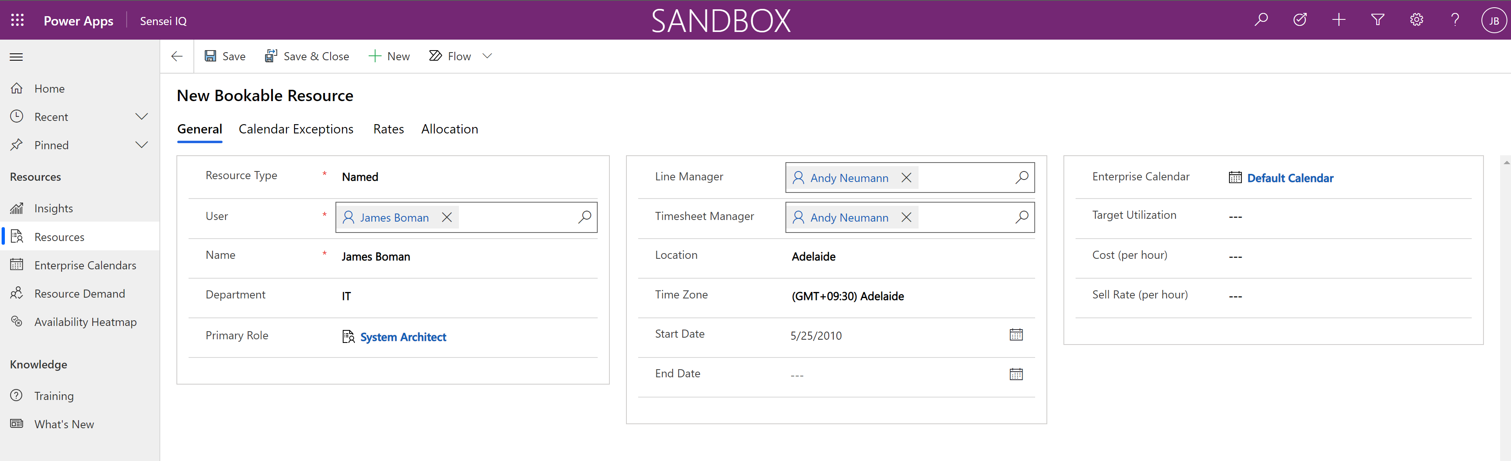1511x461 pixels.
Task: Expand the Recent section
Action: pyautogui.click(x=141, y=117)
